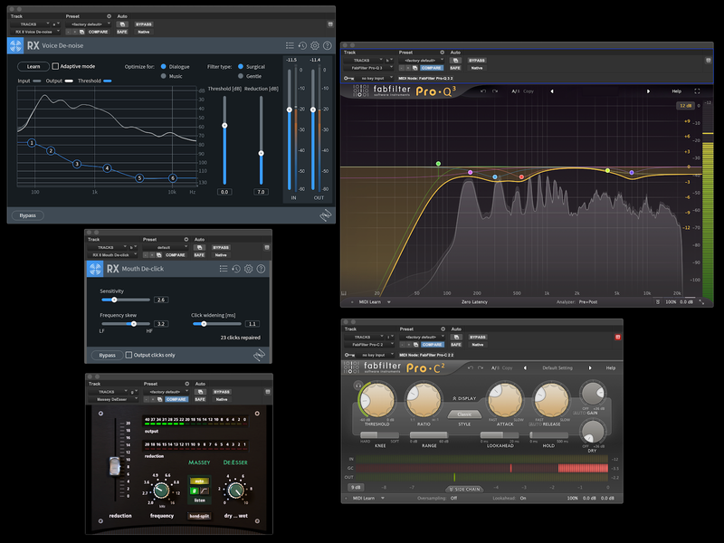Toggle full screen mode in Pro-Q 3
The image size is (724, 543).
697,91
